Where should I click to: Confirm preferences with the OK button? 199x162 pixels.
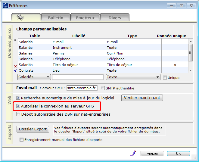(x=178, y=154)
